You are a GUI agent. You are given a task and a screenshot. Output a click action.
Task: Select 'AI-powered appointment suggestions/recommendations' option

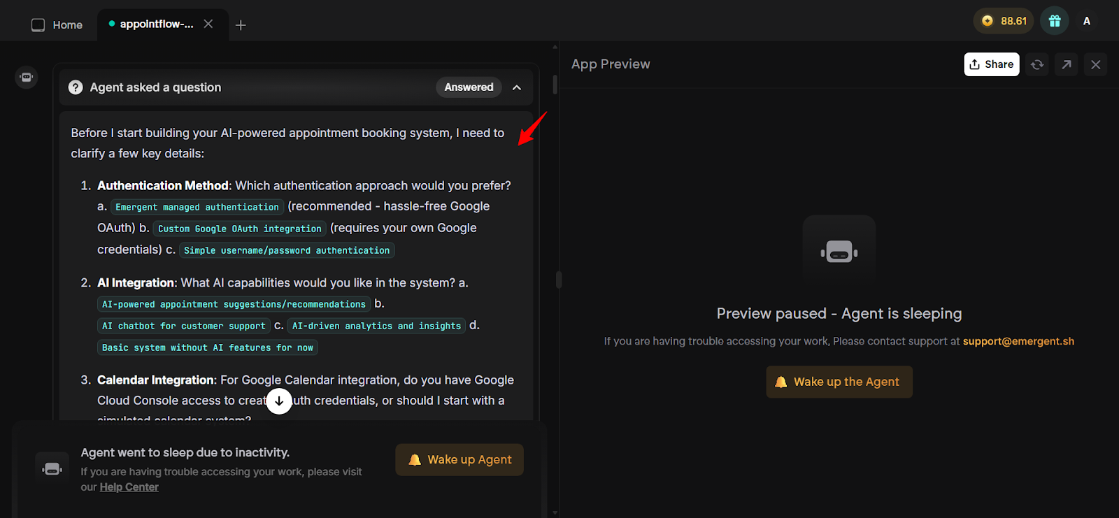(x=234, y=304)
